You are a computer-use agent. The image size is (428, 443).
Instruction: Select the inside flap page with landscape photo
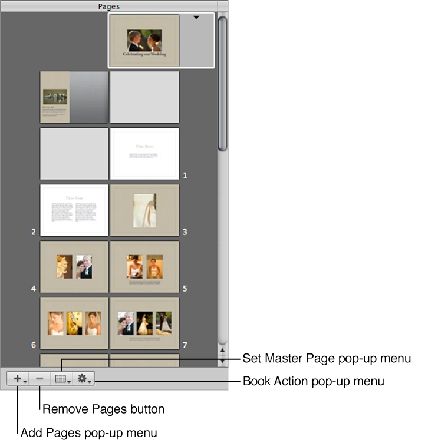coord(74,97)
